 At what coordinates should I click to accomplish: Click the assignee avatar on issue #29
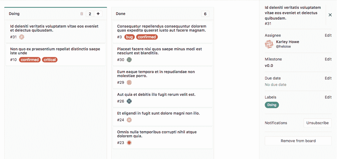pyautogui.click(x=129, y=82)
